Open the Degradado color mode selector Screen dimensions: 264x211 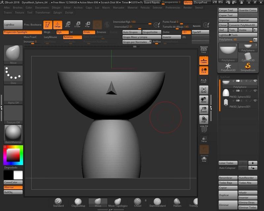pyautogui.click(x=11, y=168)
